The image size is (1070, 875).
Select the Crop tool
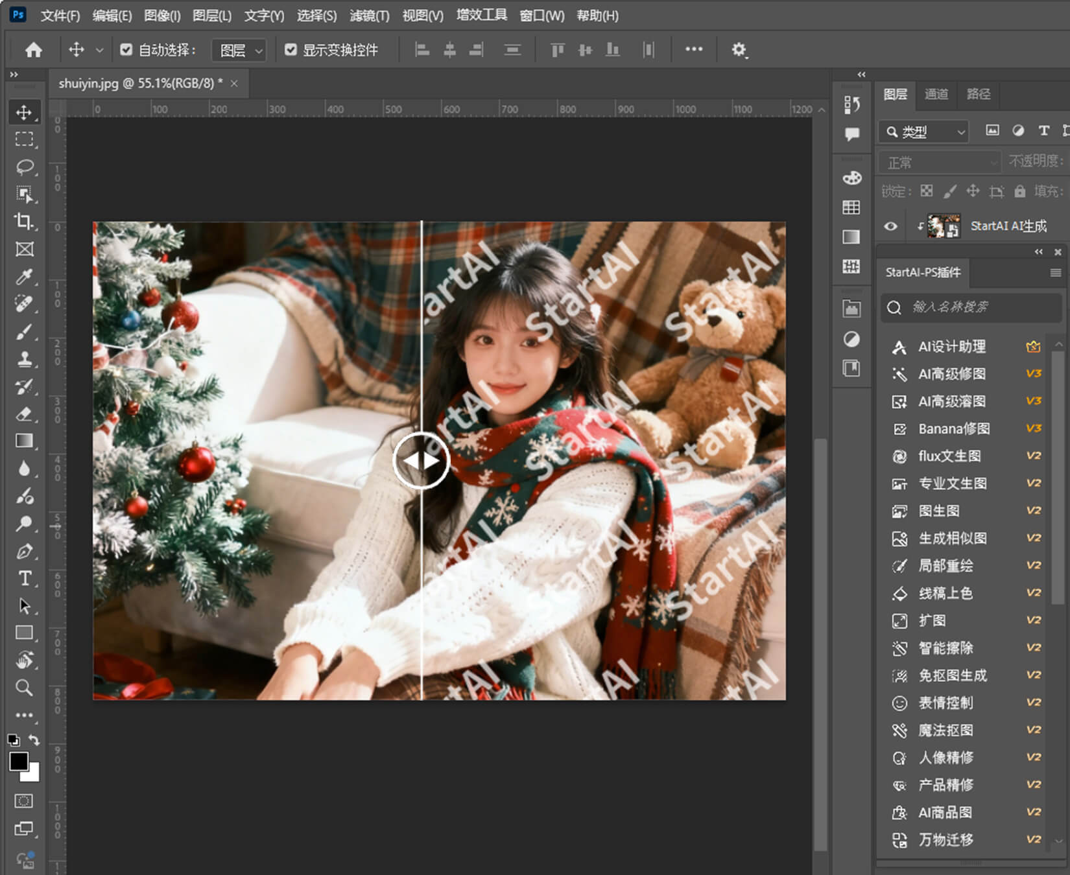point(25,222)
